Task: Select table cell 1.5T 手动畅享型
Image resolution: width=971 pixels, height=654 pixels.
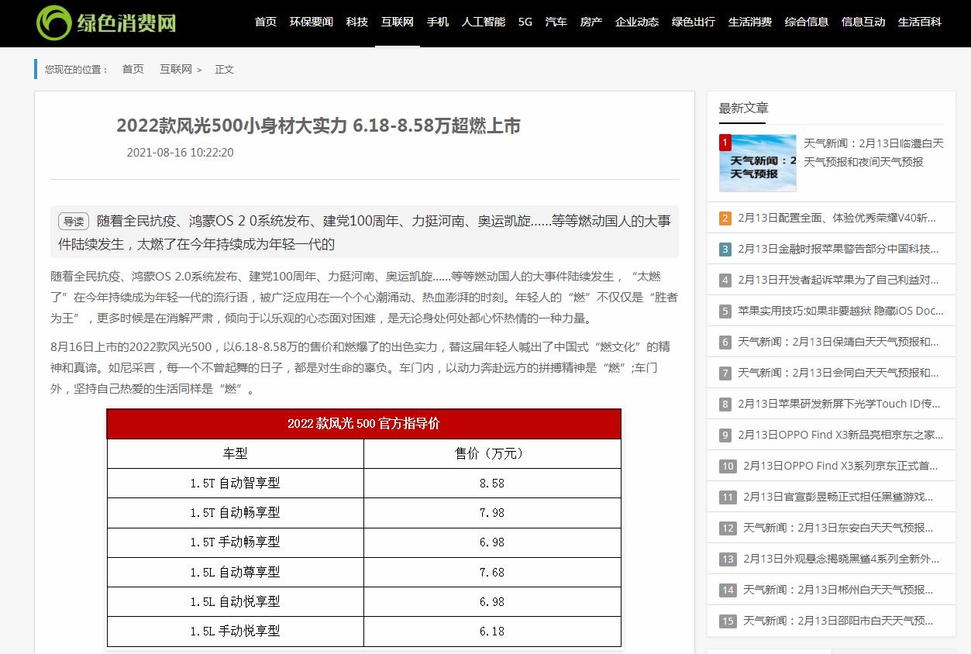Action: pyautogui.click(x=236, y=542)
